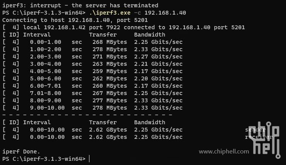Click the first Interval column header
The height and width of the screenshot is (165, 286).
(x=37, y=35)
